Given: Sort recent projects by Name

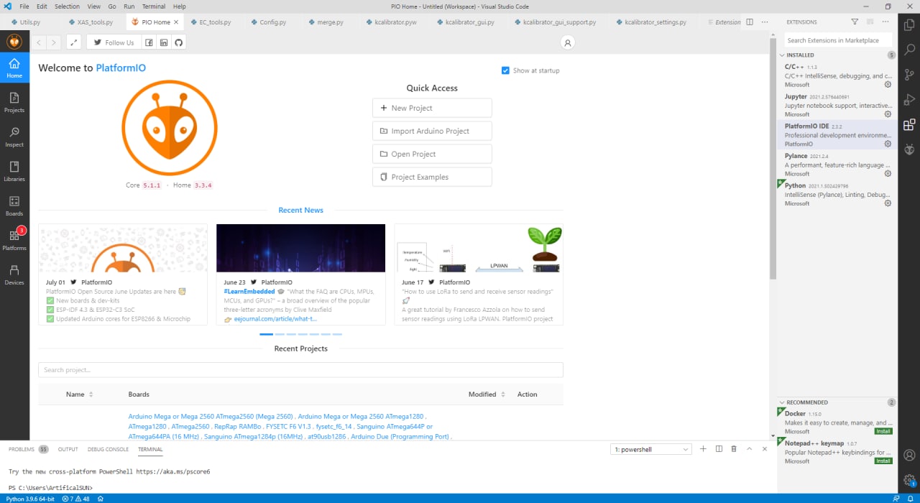Looking at the screenshot, I should (x=80, y=394).
